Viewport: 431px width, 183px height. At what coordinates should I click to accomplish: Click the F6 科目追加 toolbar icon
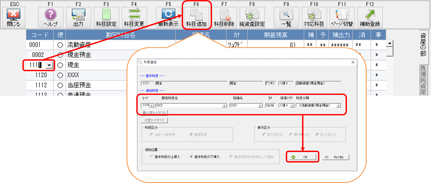(x=196, y=17)
